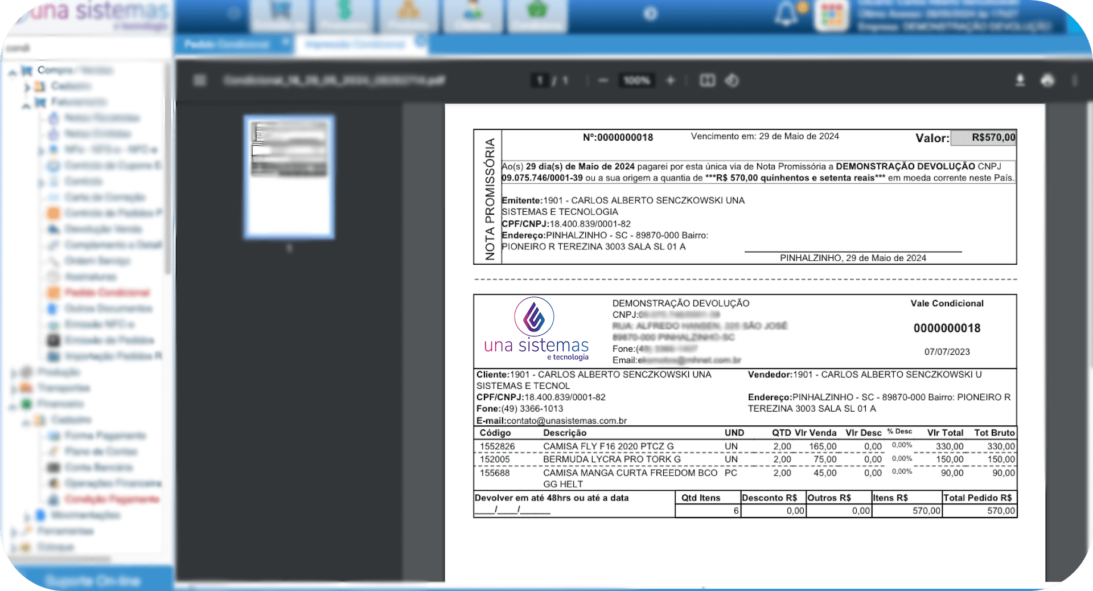
Task: Expand the Cadastro node under Compra
Action: pyautogui.click(x=27, y=87)
